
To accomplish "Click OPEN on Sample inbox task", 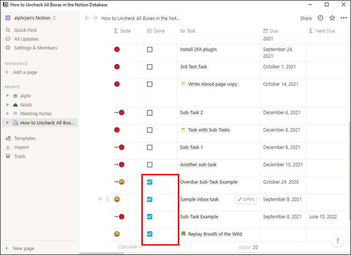I will pyautogui.click(x=246, y=199).
